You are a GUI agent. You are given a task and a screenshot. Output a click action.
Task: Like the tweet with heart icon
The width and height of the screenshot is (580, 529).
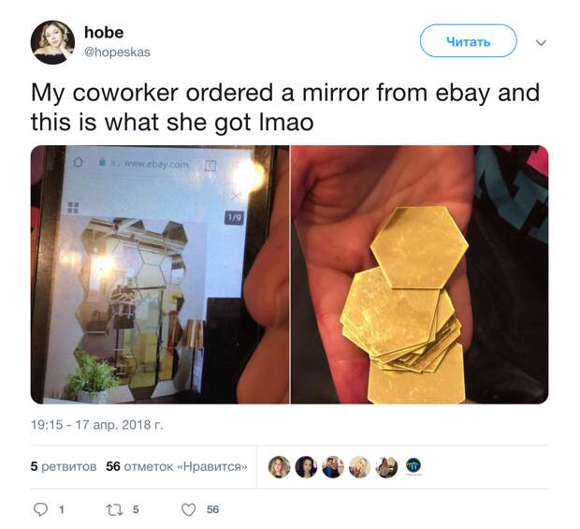pos(189,509)
